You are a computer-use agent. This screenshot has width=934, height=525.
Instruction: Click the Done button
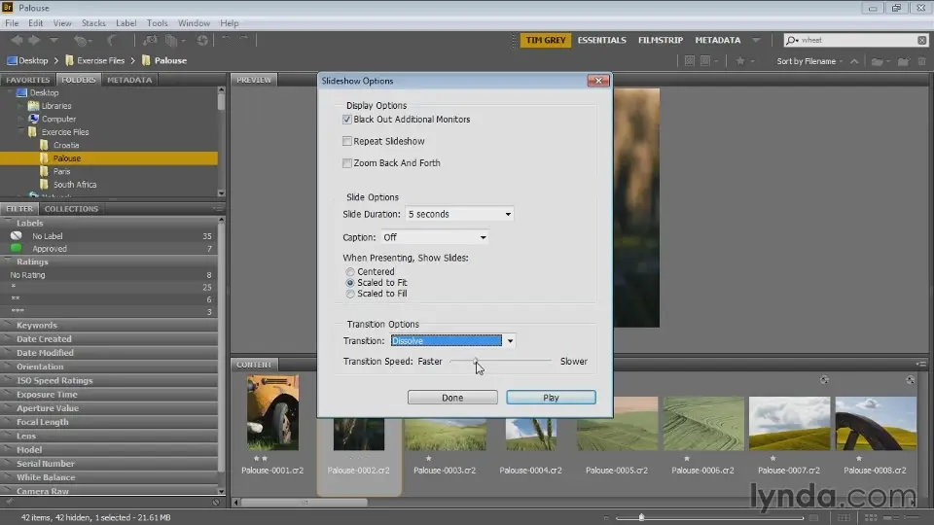click(x=452, y=398)
